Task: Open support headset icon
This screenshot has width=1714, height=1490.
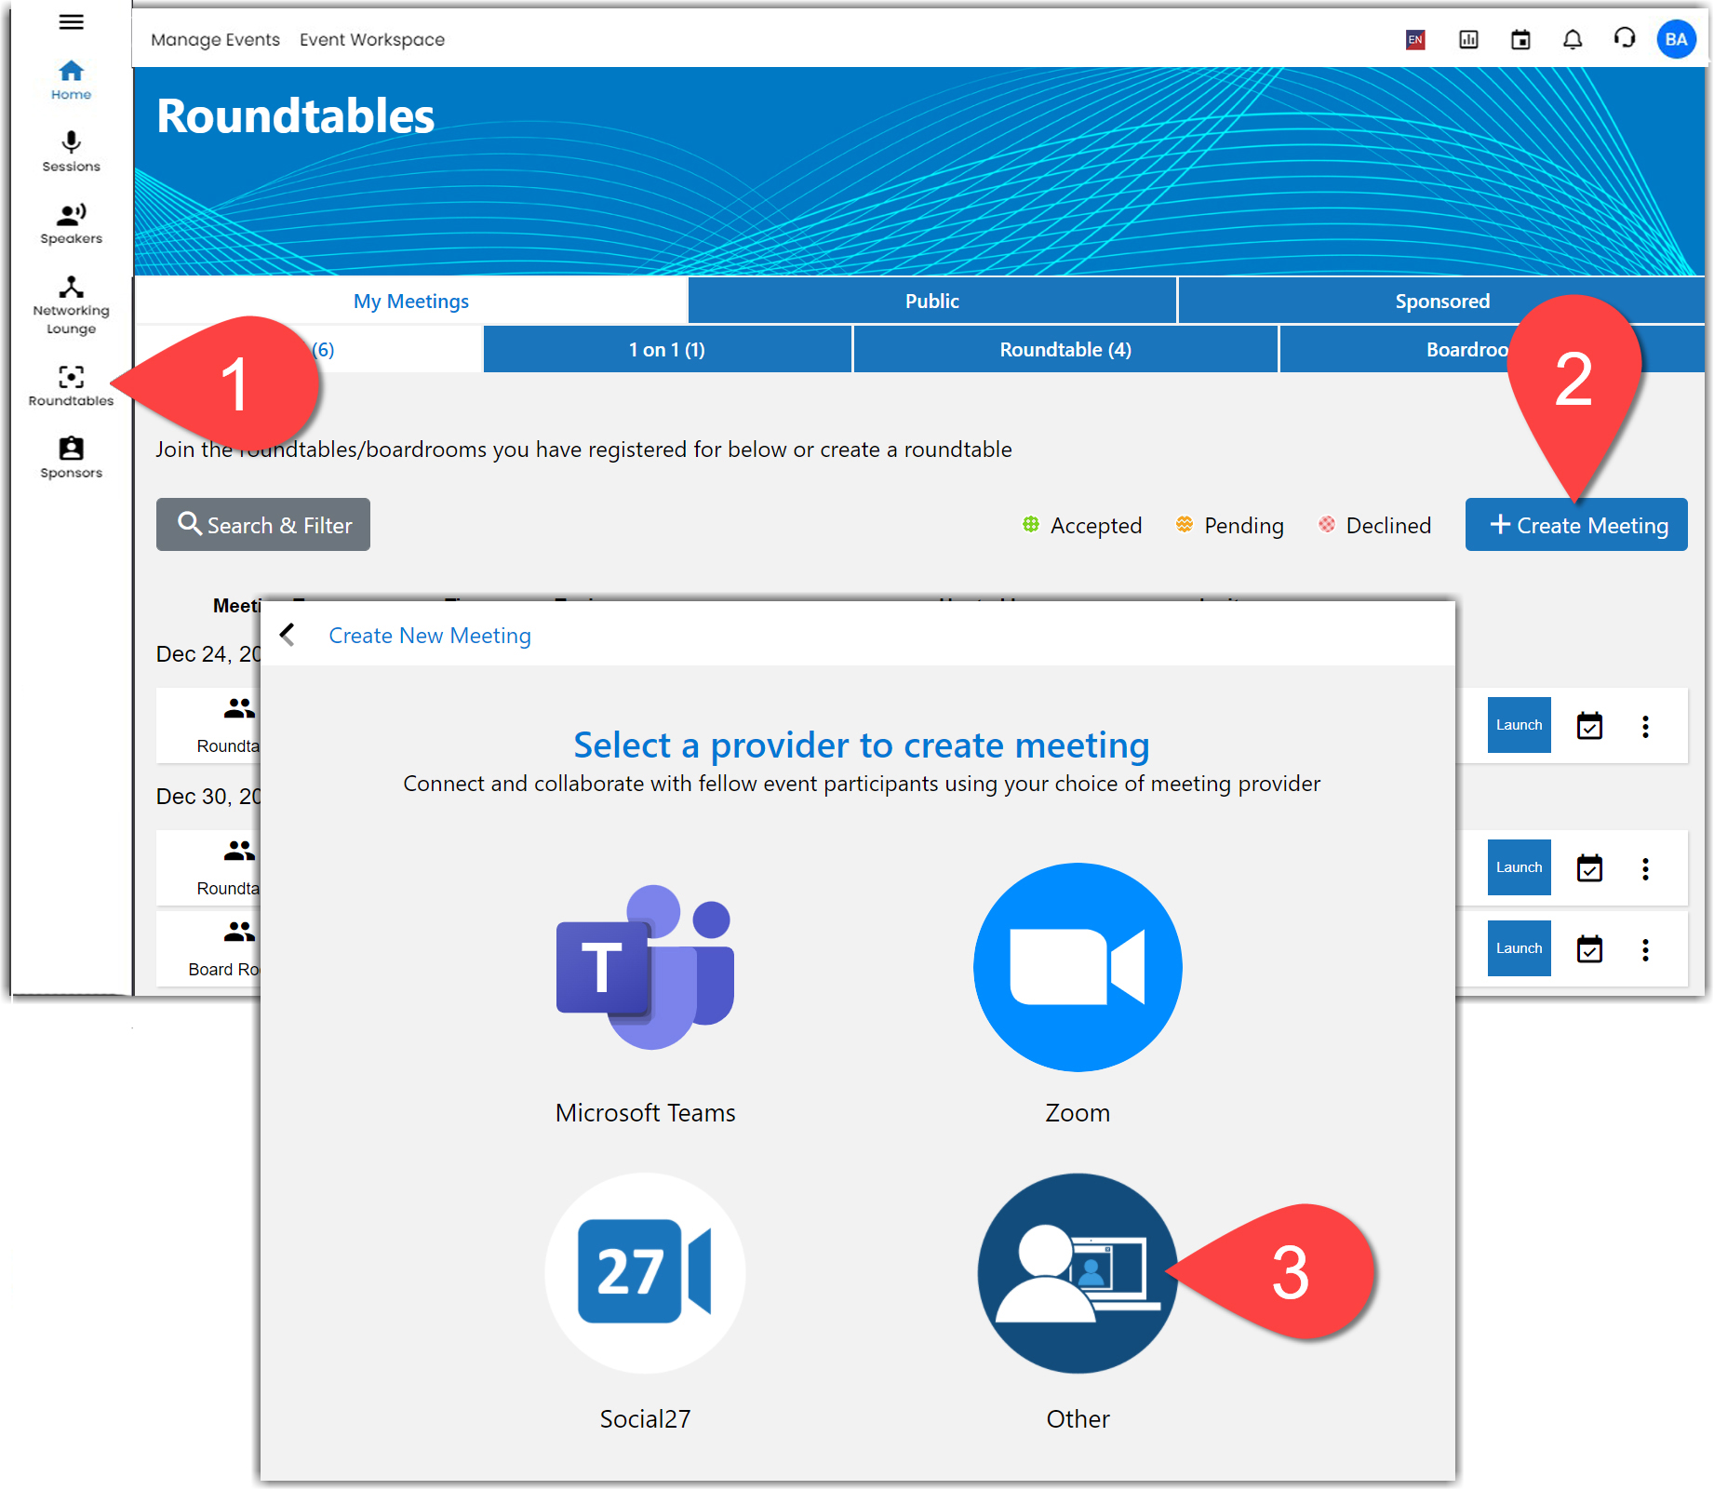Action: coord(1624,39)
